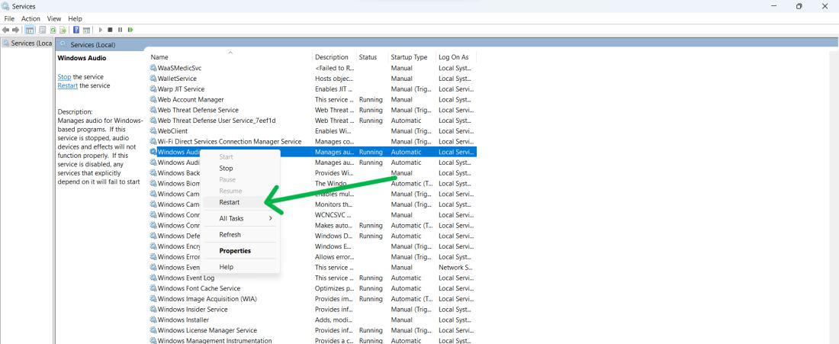The width and height of the screenshot is (839, 344).
Task: Click the 'Network S...' Log On As cell
Action: [x=455, y=268]
